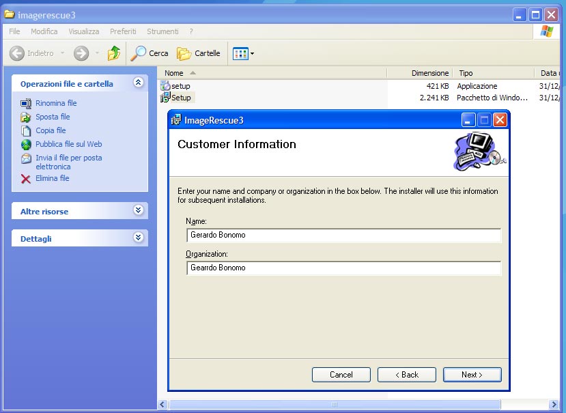Click the Organization input field

point(343,268)
